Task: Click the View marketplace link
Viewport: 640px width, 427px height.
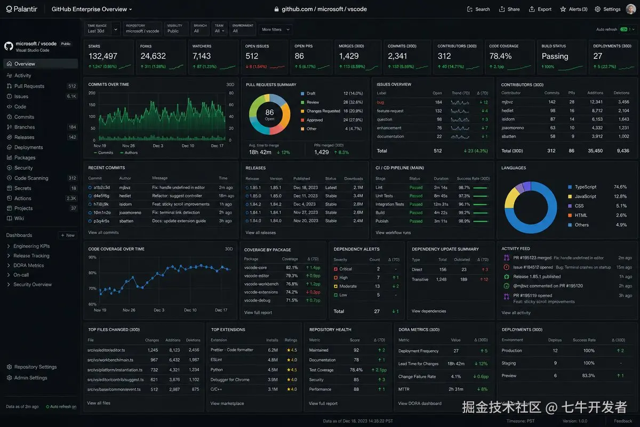Action: point(227,404)
